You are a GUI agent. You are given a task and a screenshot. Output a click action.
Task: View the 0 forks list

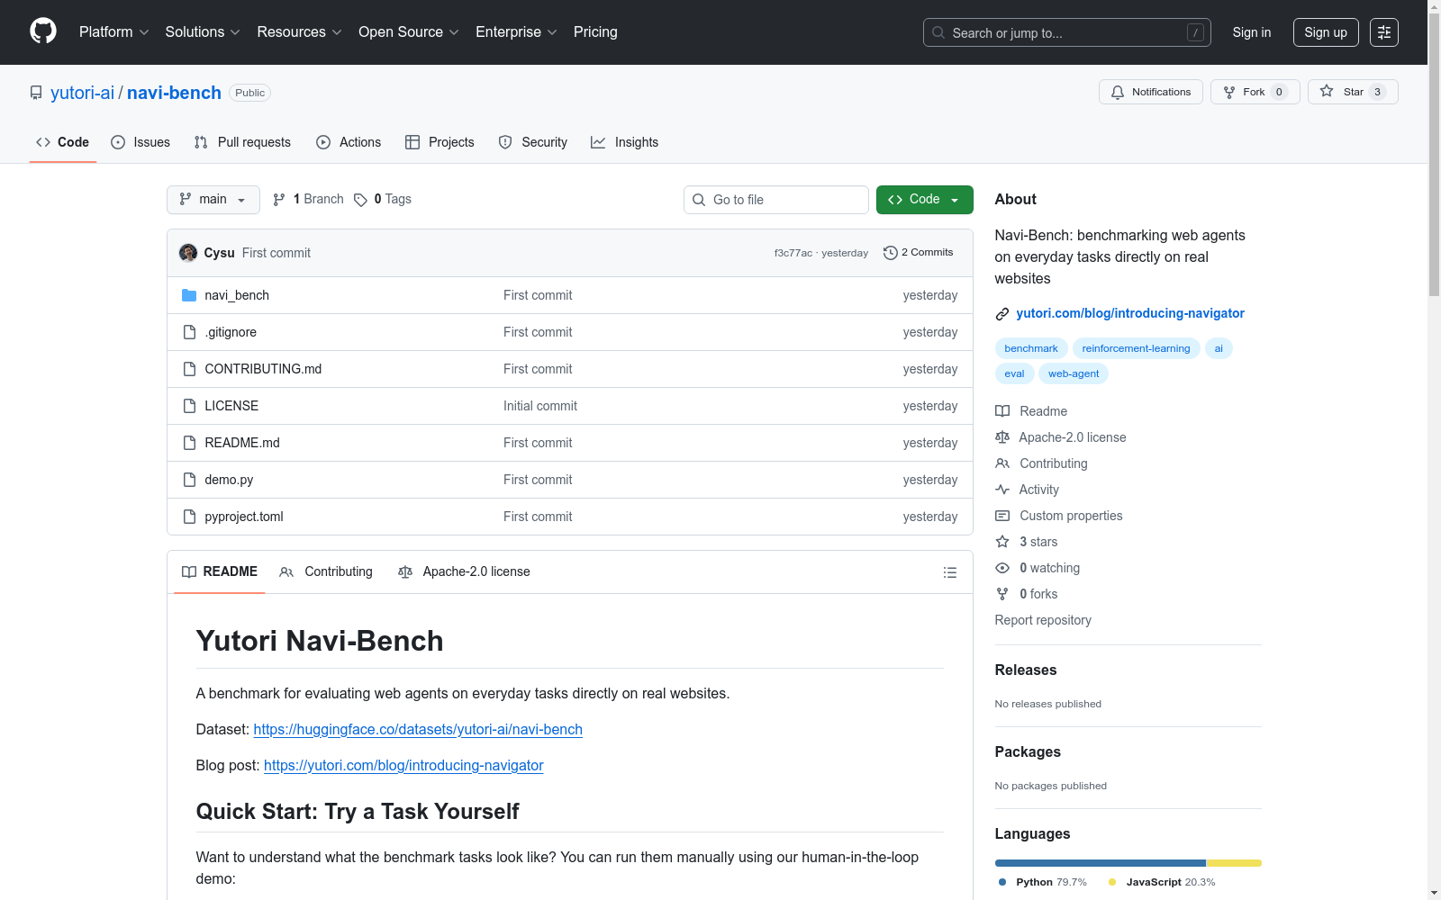(x=1027, y=594)
